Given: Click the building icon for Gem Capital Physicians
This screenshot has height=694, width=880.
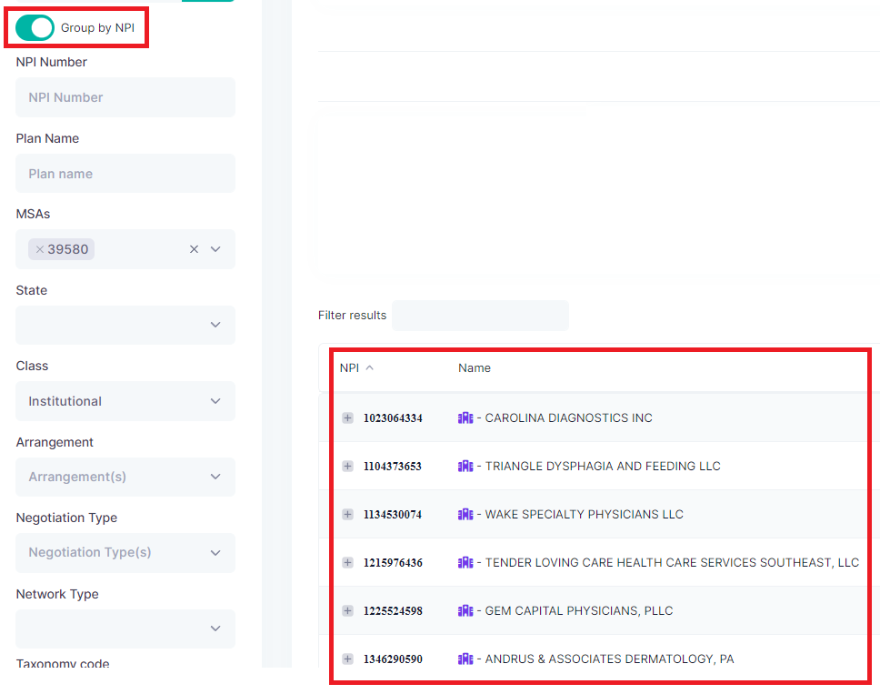Looking at the screenshot, I should click(x=465, y=611).
